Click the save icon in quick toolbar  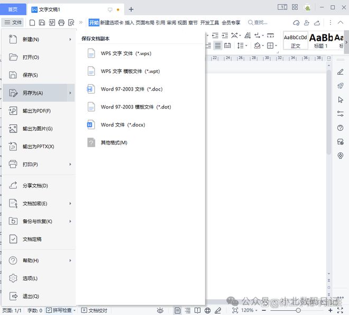[x=42, y=22]
